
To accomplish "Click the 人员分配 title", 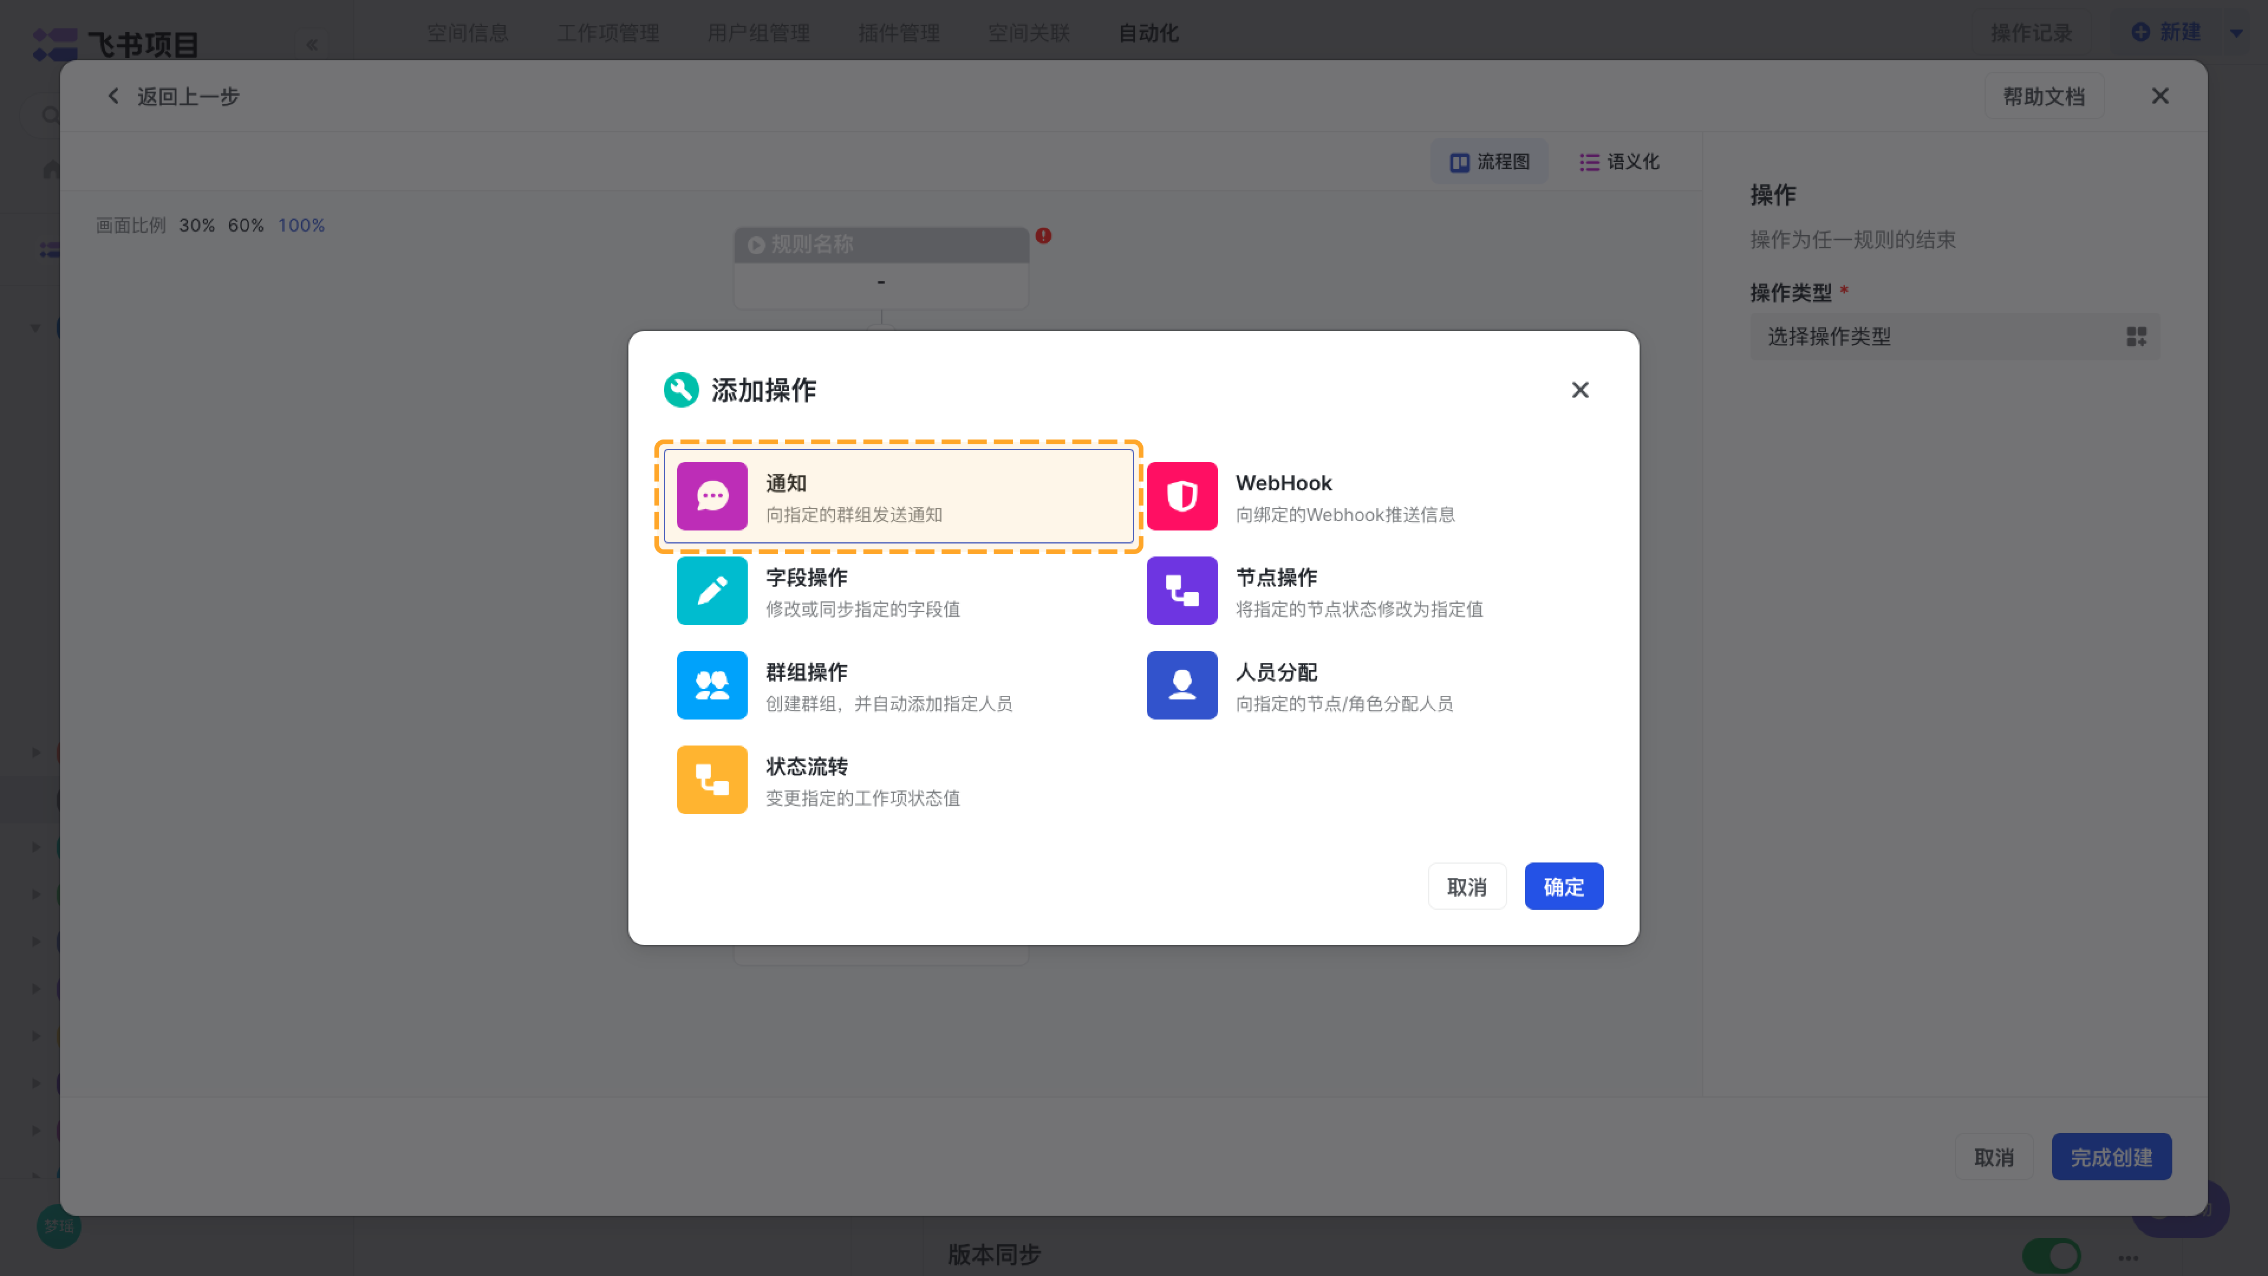I will coord(1276,672).
